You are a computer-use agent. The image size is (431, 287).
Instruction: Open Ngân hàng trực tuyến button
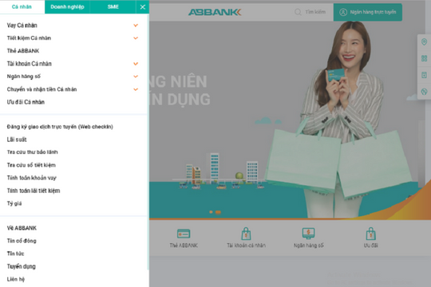point(368,12)
